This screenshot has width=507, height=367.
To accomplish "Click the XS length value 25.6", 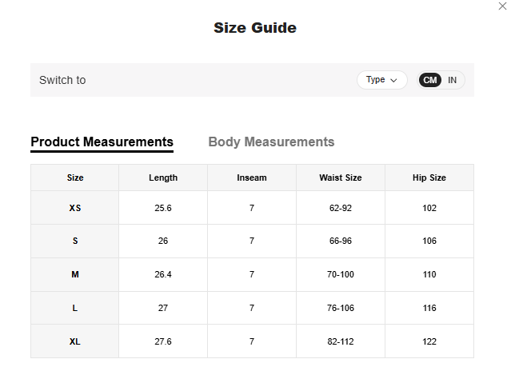I will [x=163, y=208].
